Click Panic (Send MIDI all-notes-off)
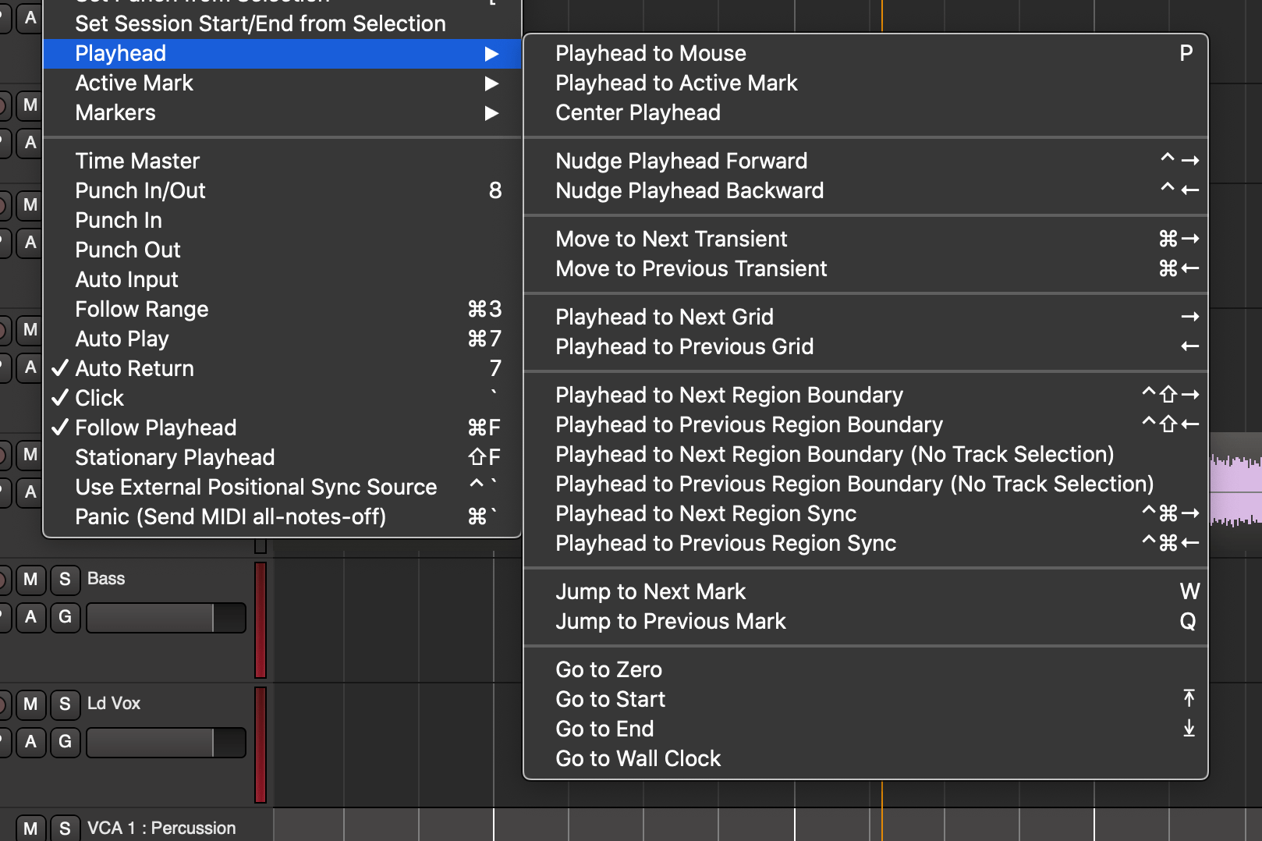The height and width of the screenshot is (841, 1262). (230, 516)
